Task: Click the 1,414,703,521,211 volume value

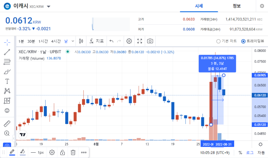Action: 241,19
